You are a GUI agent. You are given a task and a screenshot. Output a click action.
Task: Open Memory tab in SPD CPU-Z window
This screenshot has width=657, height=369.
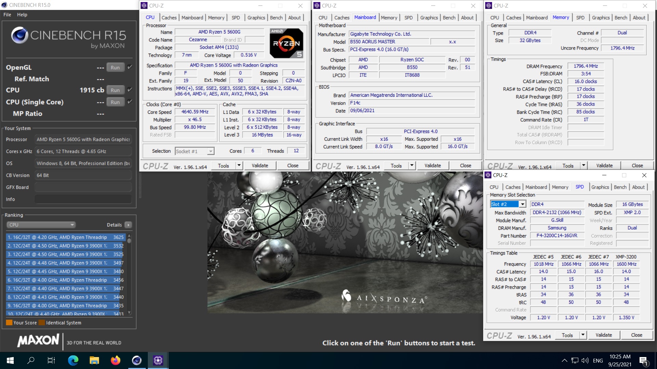[x=560, y=187]
